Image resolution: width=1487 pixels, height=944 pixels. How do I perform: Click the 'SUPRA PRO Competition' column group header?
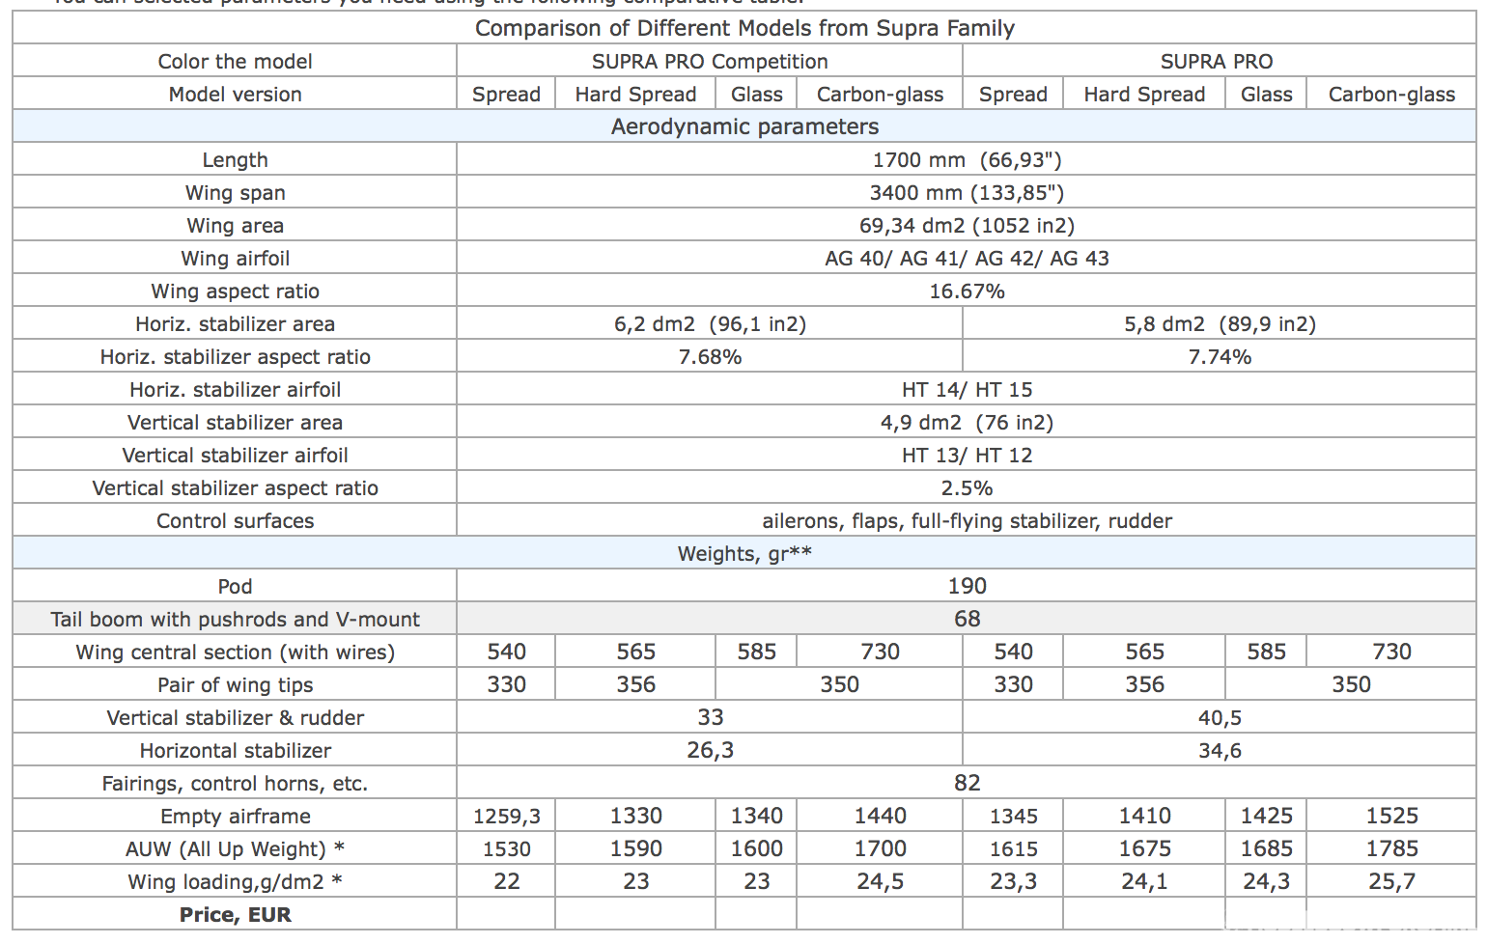710,61
